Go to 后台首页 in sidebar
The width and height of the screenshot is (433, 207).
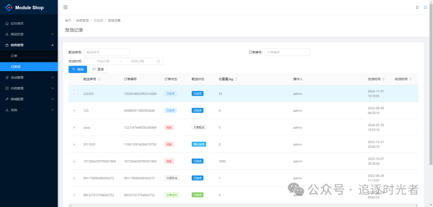coord(17,24)
